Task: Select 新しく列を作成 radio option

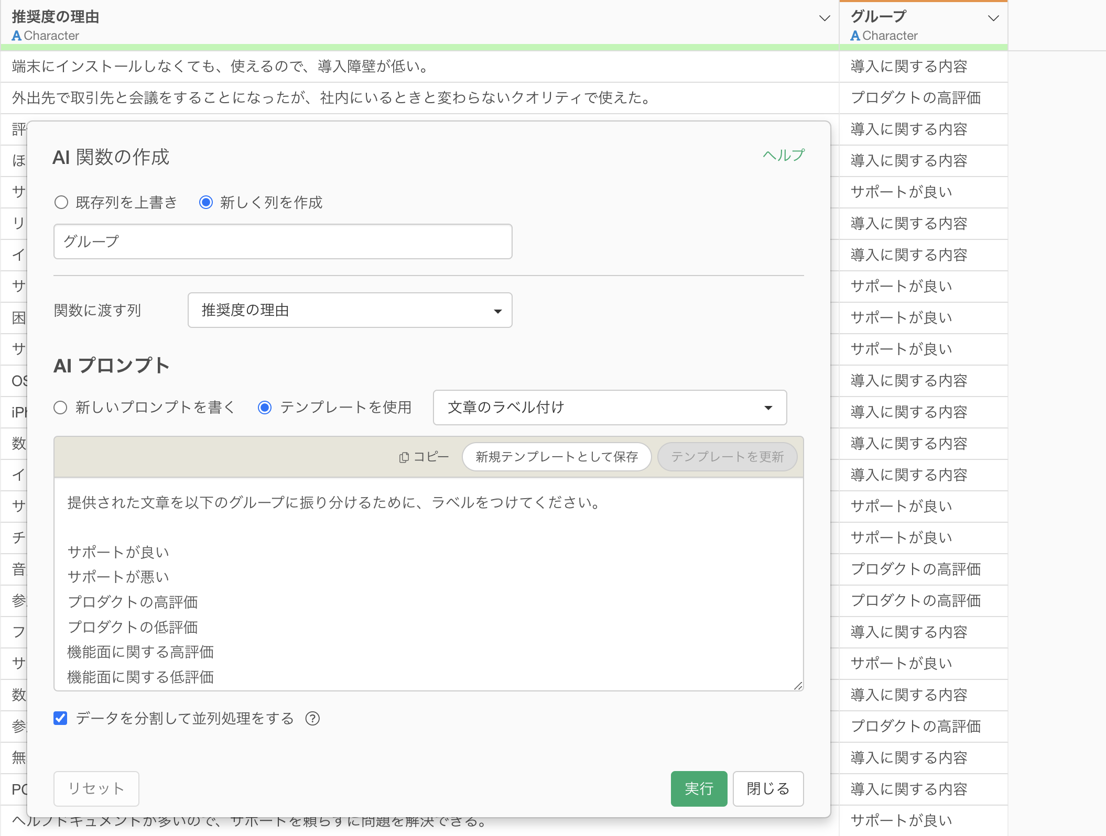Action: (x=206, y=202)
